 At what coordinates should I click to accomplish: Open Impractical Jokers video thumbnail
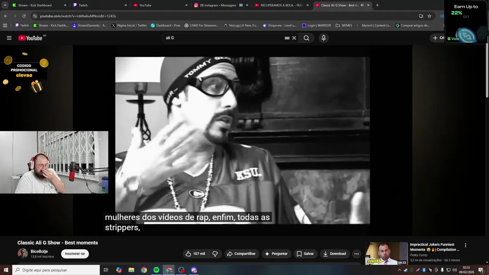click(x=386, y=253)
